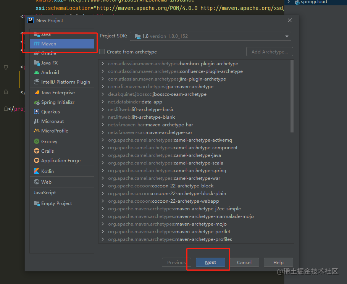The image size is (347, 284).
Task: Select maven-archetype-portlet row
Action: 194,232
